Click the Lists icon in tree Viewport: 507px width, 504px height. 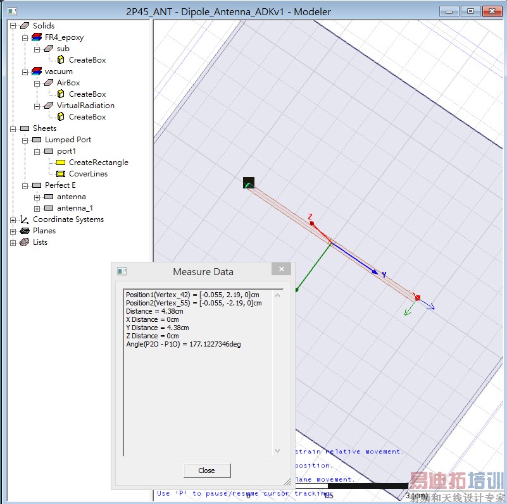tap(25, 242)
